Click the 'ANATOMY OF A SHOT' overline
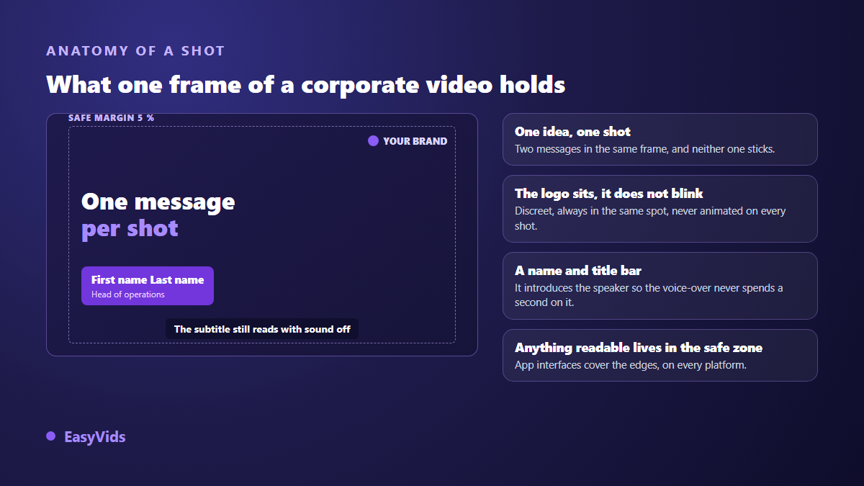This screenshot has height=486, width=864. click(135, 51)
